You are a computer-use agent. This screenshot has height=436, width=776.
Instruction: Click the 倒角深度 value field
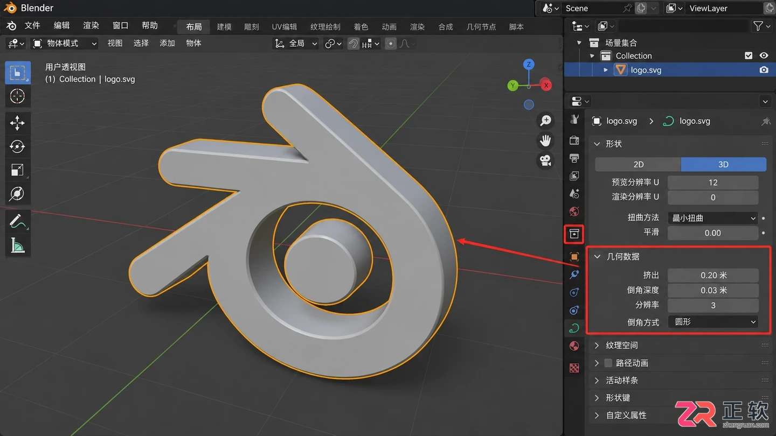click(x=713, y=290)
